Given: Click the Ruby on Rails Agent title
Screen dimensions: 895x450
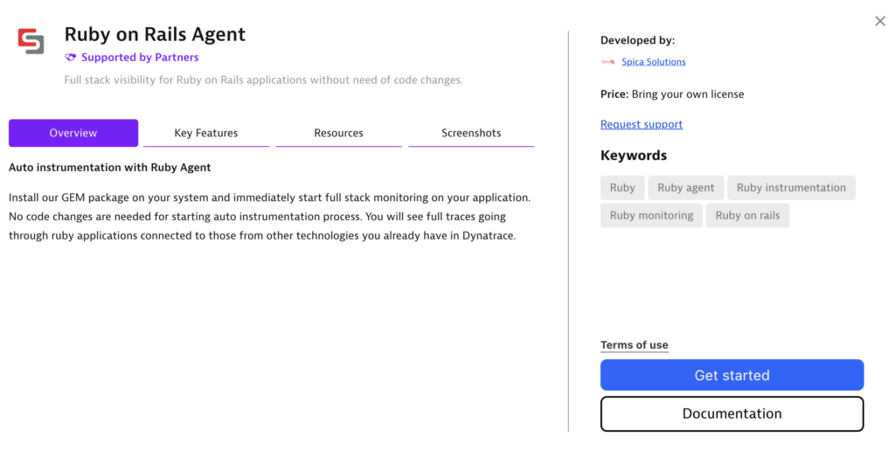Looking at the screenshot, I should click(x=155, y=34).
